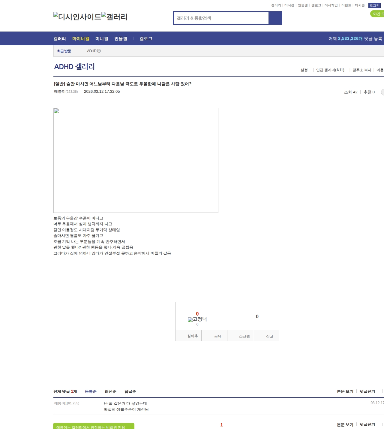Click the 로그인 button
The height and width of the screenshot is (429, 384).
pos(374,5)
